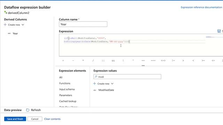Click the plus icon for Derived Columns Create new
Image resolution: width=223 pixels, height=125 pixels.
pos(5,25)
